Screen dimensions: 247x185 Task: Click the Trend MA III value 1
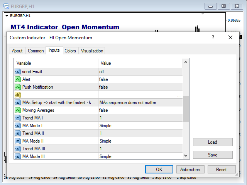click(x=101, y=149)
